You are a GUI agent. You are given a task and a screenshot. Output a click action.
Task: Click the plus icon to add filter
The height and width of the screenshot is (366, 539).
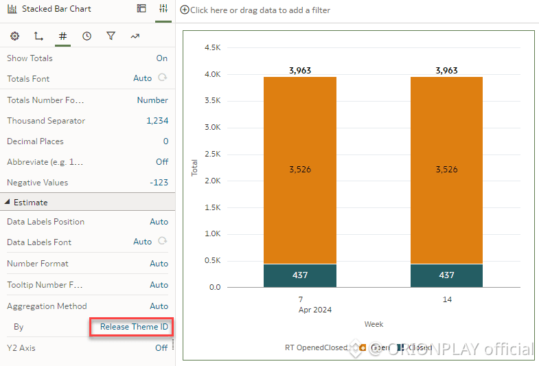pyautogui.click(x=184, y=10)
